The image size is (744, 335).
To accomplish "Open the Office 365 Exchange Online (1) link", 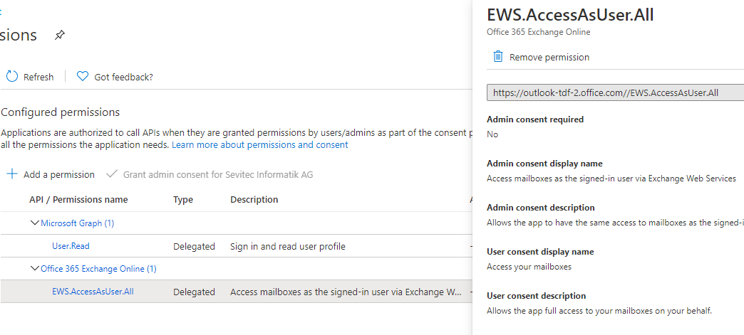I will tap(98, 269).
